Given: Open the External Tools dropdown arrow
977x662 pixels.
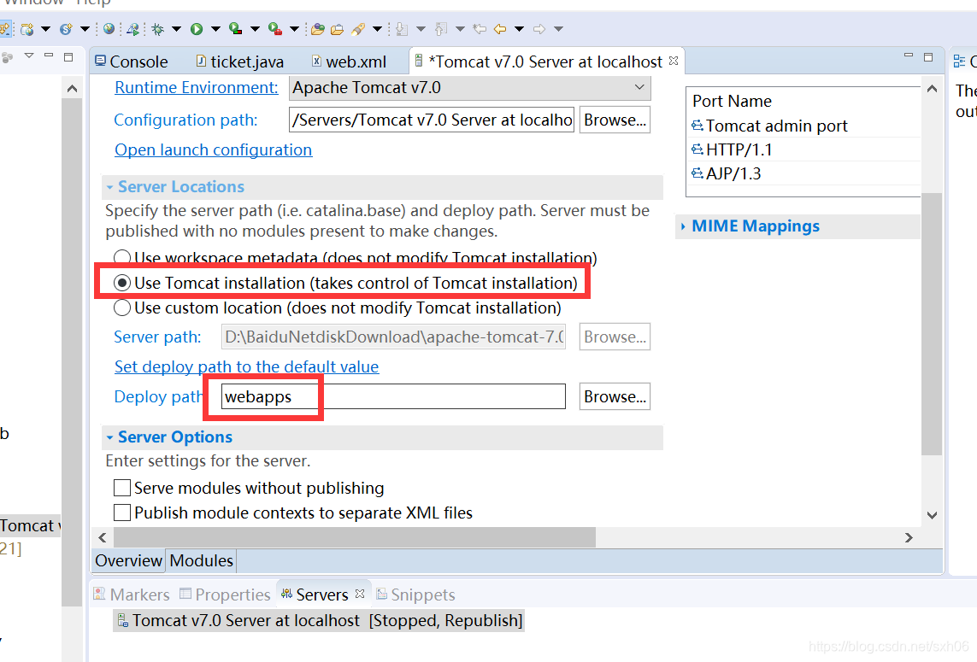Looking at the screenshot, I should click(x=294, y=29).
